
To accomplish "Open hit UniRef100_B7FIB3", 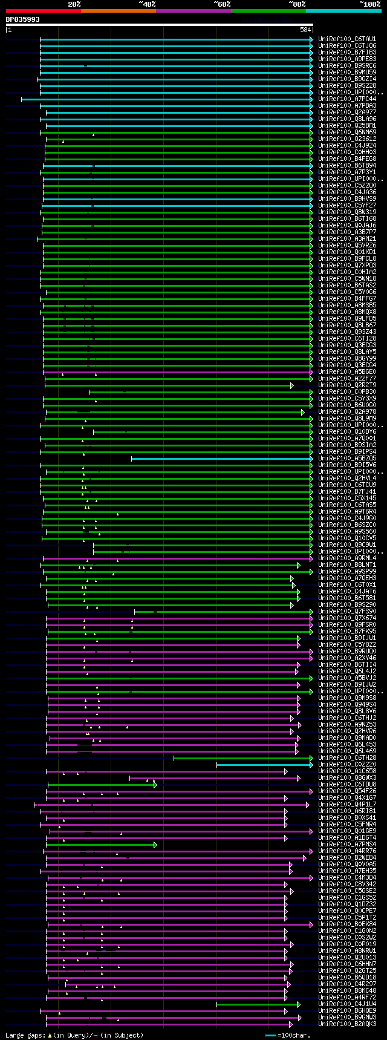I will click(347, 53).
